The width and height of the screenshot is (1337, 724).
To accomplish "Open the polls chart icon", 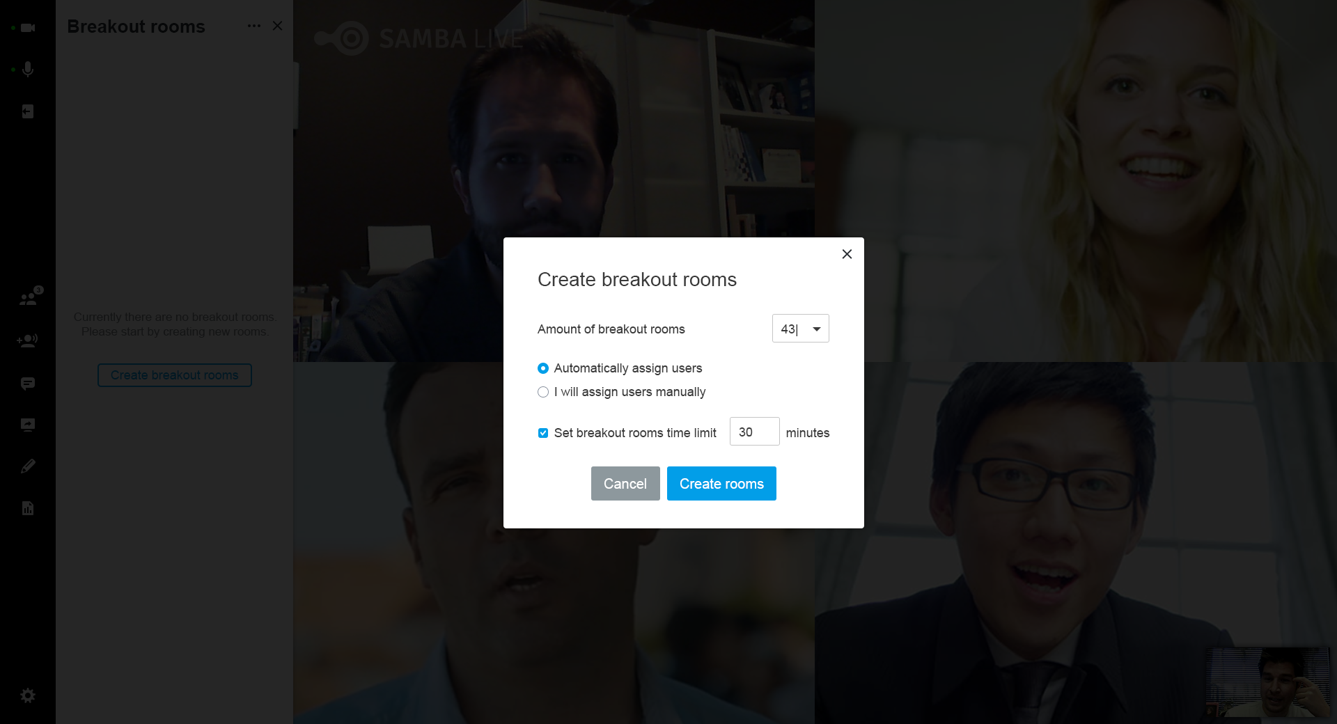I will (x=28, y=508).
